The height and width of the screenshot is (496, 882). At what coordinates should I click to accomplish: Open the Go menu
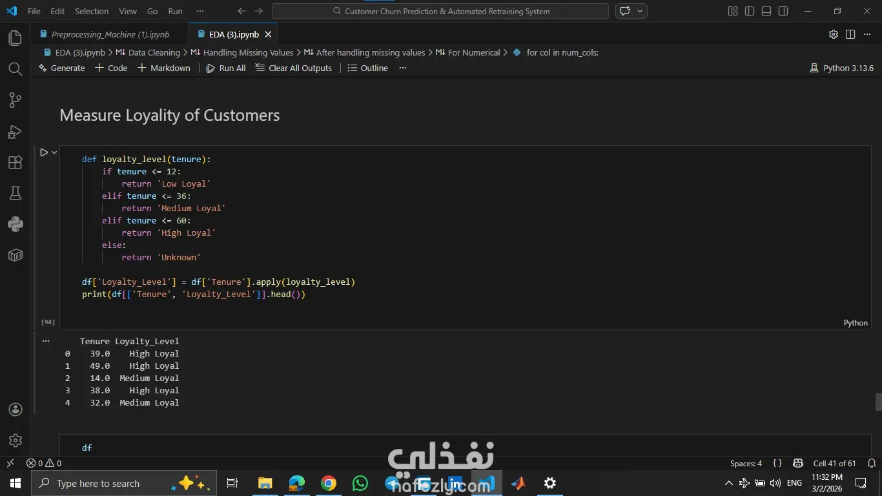[152, 11]
